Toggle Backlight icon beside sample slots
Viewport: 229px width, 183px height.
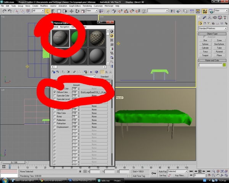(x=112, y=36)
